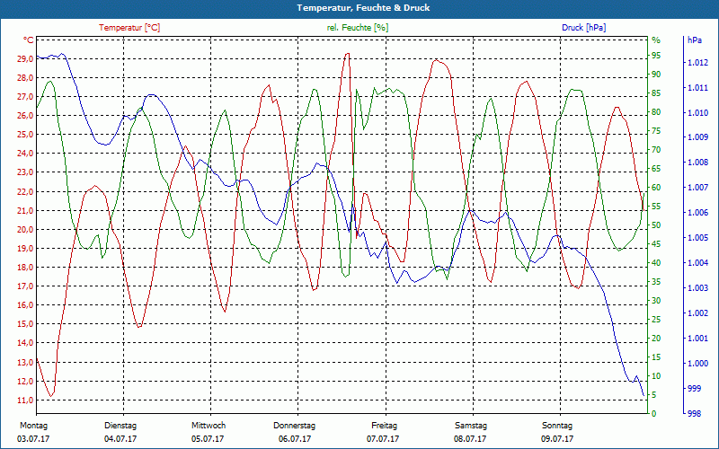Screen dimensions: 719x449
Task: Click the '95' humidity axis value
Action: 656,56
